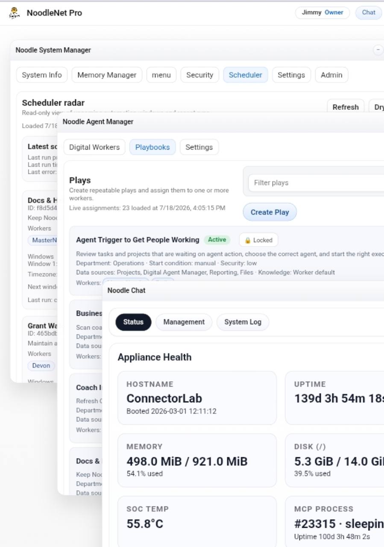Click the Create Play button
The width and height of the screenshot is (384, 547).
(270, 212)
